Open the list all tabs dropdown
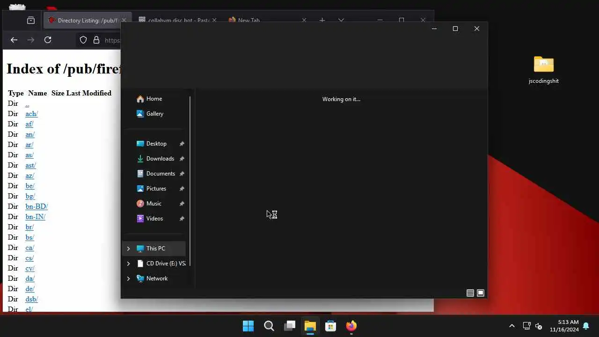599x337 pixels. coord(341,21)
